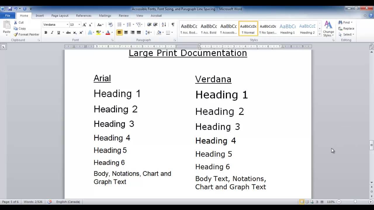The width and height of the screenshot is (374, 210).
Task: Click the zoom slider handle
Action: pyautogui.click(x=355, y=202)
